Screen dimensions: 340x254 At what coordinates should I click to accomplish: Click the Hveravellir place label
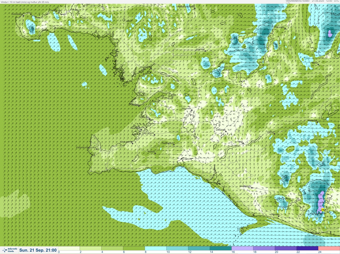click(x=279, y=27)
